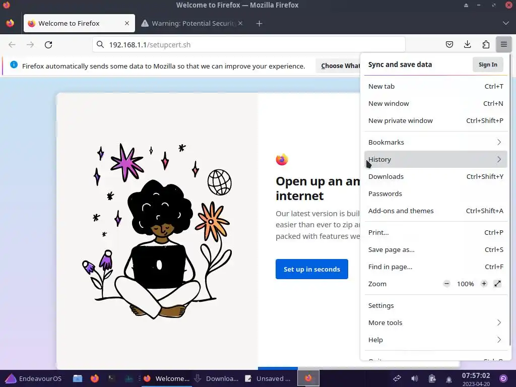The image size is (516, 387).
Task: Click the search magnifier in address bar
Action: [100, 45]
